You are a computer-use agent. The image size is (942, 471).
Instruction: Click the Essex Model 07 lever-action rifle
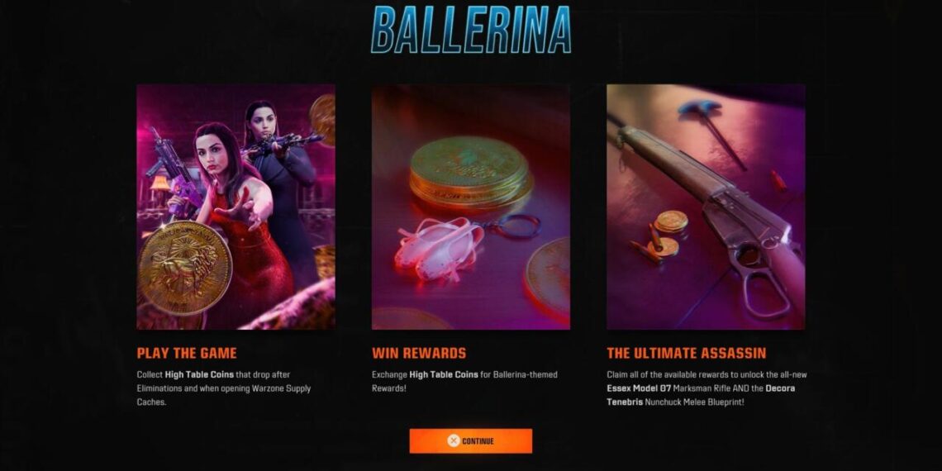(x=721, y=210)
